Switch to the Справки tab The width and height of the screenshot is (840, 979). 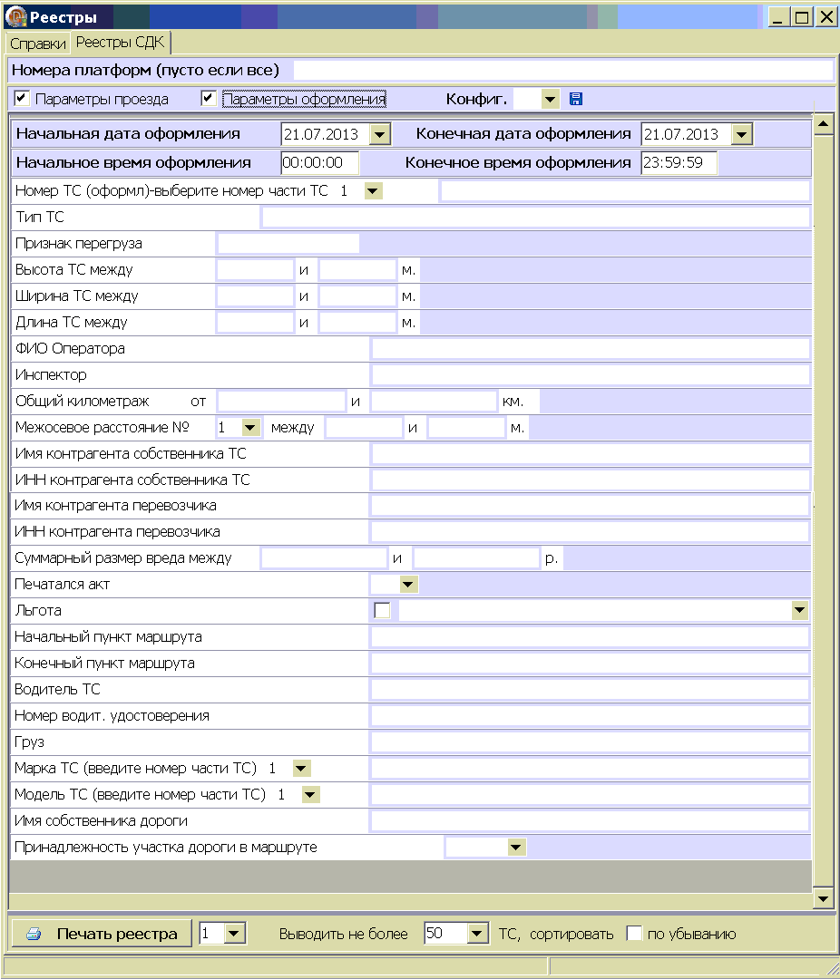click(38, 44)
